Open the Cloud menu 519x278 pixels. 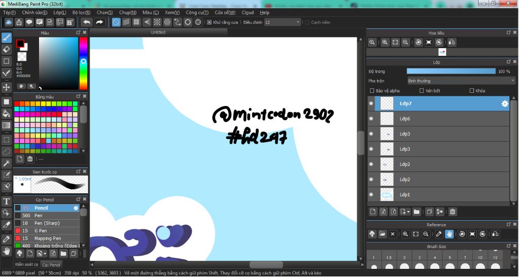click(x=247, y=13)
